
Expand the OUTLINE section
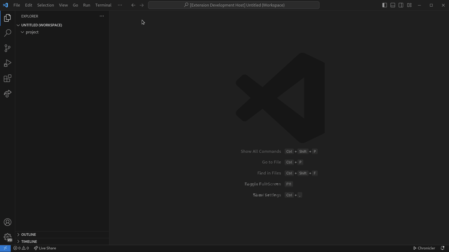18,235
